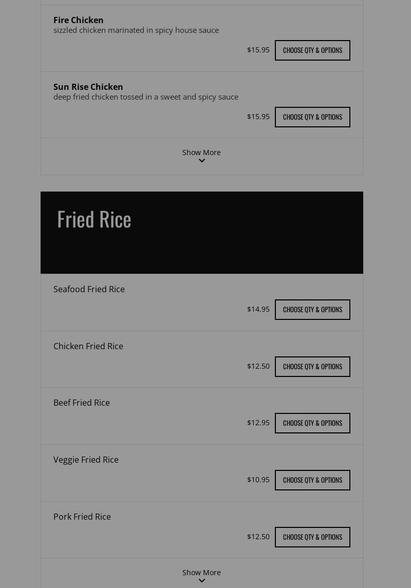Choose options for Veggie Fried Rice
The image size is (411, 588).
click(312, 480)
